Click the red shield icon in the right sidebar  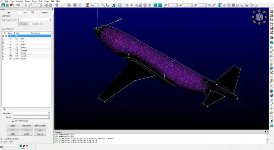tap(271, 91)
